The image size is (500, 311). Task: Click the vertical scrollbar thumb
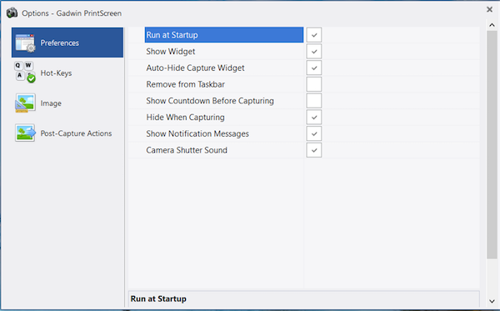(492, 145)
